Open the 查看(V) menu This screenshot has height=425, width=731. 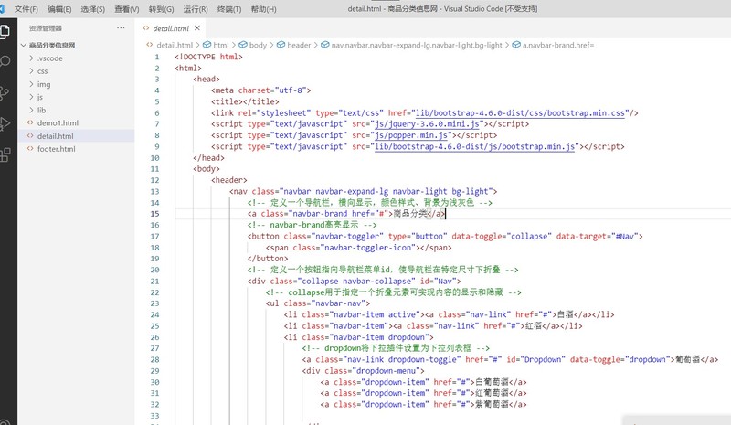point(127,9)
